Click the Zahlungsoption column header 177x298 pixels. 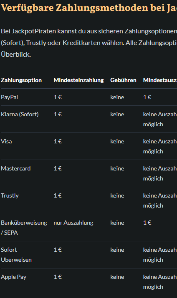click(x=21, y=80)
